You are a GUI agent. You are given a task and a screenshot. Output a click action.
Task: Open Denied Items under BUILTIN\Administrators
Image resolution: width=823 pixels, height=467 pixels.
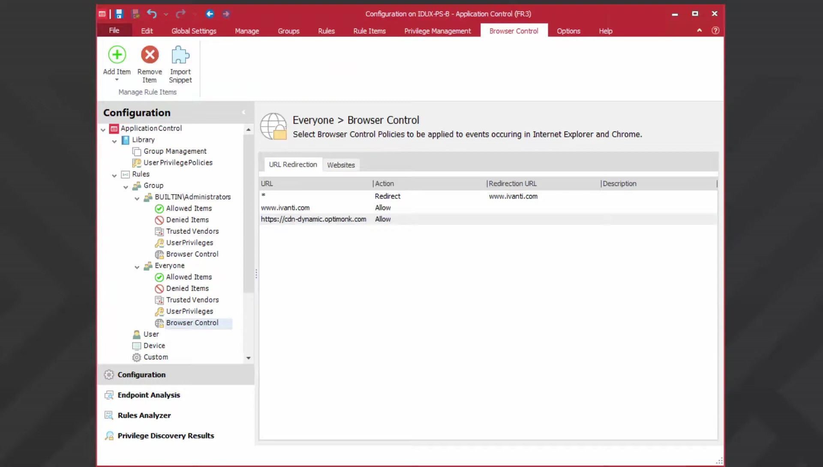[x=187, y=220]
